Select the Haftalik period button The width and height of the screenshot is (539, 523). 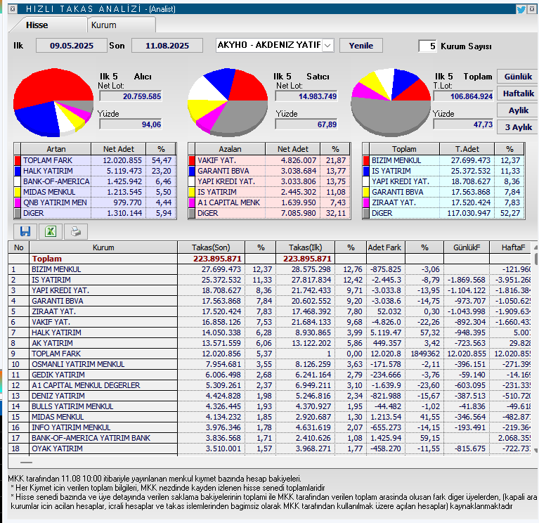click(518, 93)
